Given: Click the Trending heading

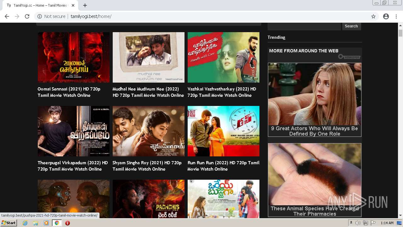Looking at the screenshot, I should pyautogui.click(x=276, y=37).
